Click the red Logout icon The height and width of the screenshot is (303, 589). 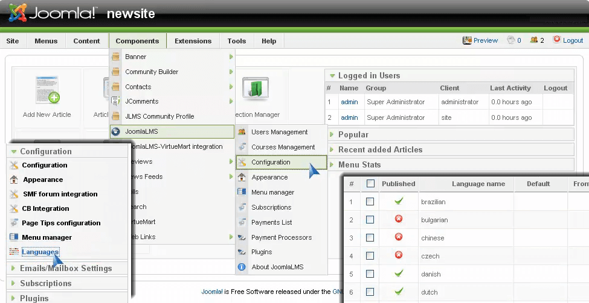[x=557, y=39]
